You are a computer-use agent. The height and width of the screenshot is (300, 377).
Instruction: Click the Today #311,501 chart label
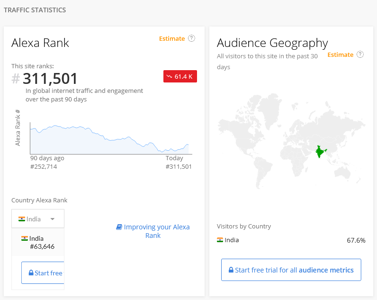179,162
